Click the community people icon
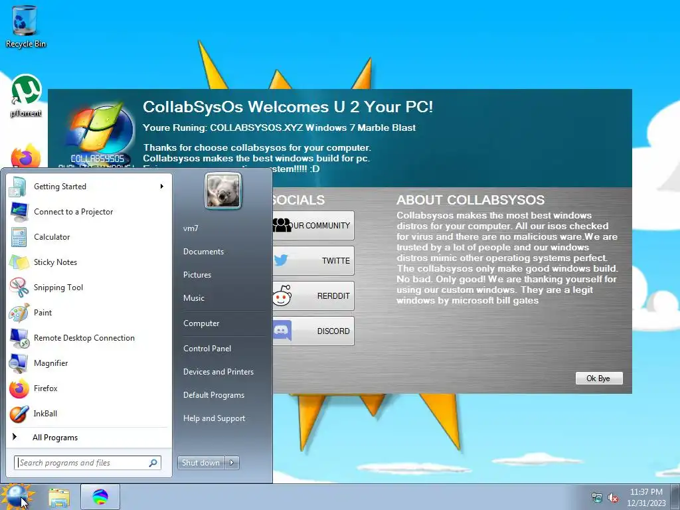 (282, 225)
